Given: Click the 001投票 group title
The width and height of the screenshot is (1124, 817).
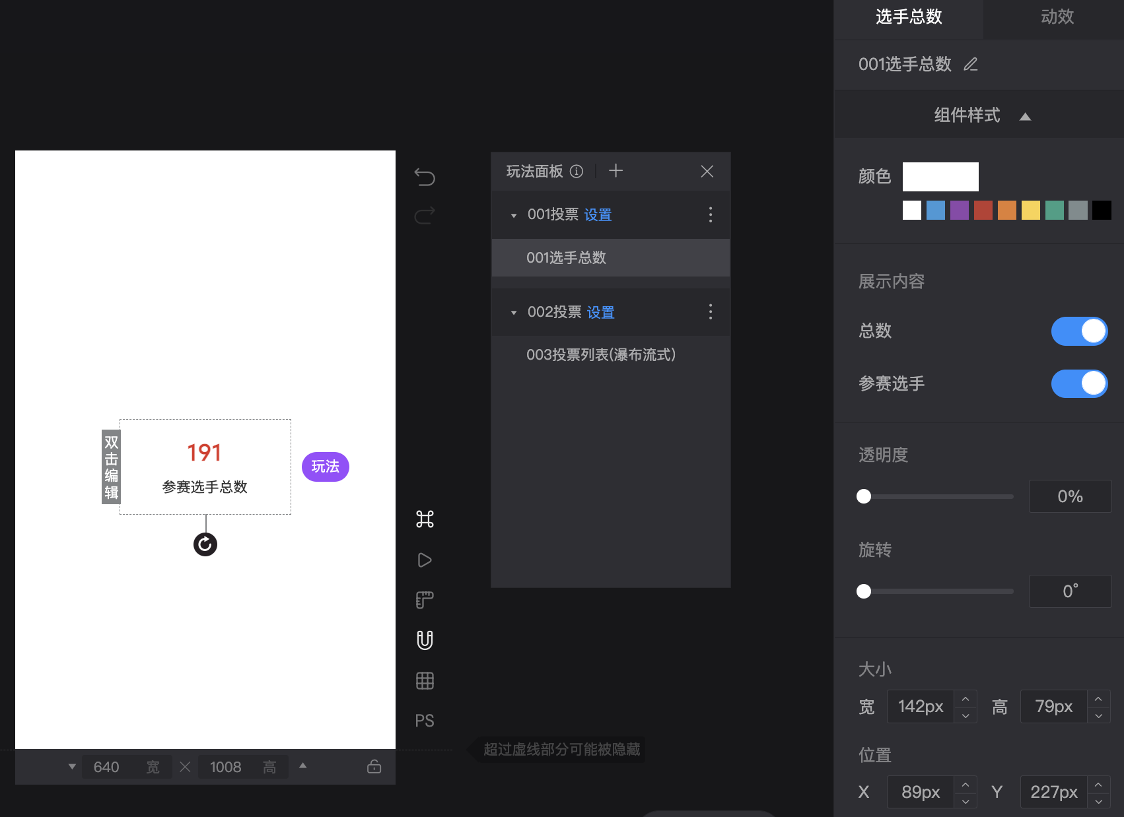Looking at the screenshot, I should tap(553, 214).
